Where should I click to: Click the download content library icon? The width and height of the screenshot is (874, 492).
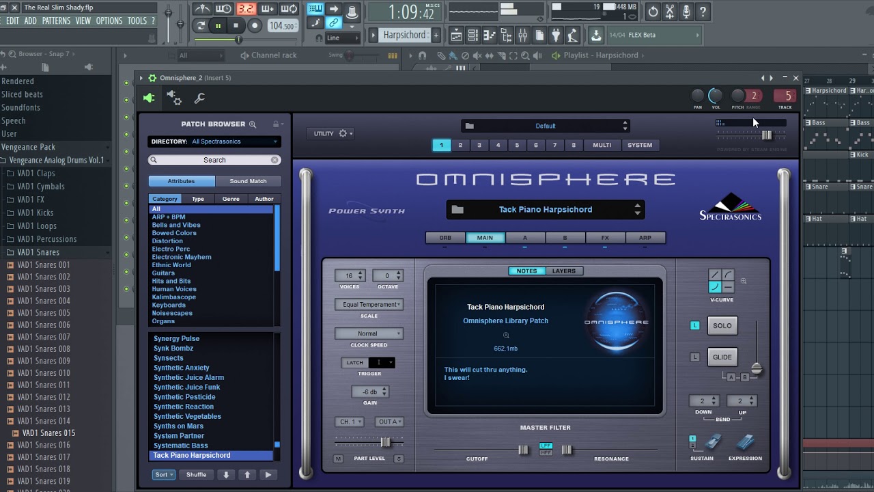pos(596,35)
